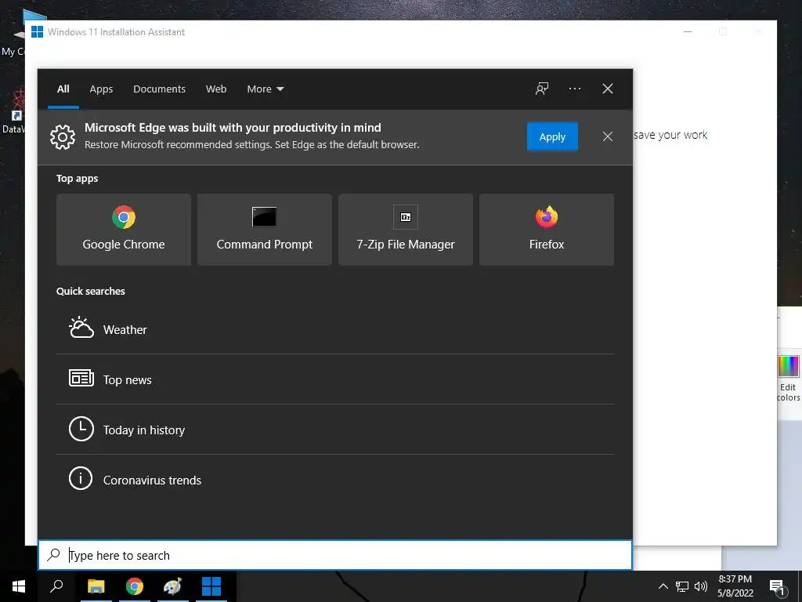The height and width of the screenshot is (602, 802).
Task: Open Coronavirus trends quick search
Action: [x=335, y=480]
